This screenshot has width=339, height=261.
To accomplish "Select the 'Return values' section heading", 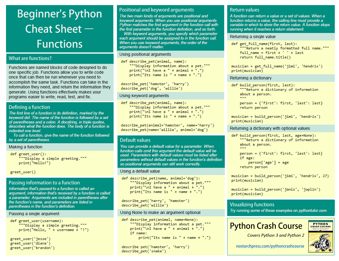I will (244, 10).
